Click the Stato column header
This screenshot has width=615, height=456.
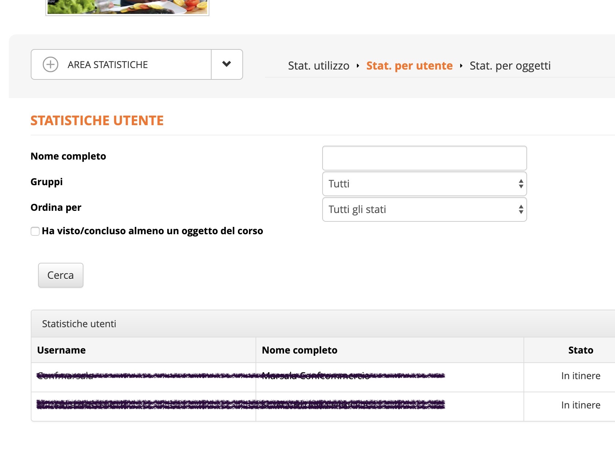581,350
